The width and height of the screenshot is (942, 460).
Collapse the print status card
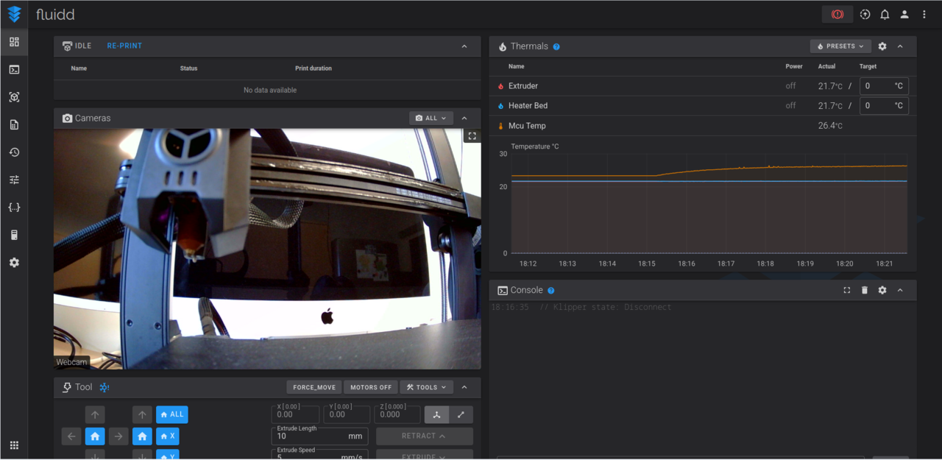click(x=464, y=46)
